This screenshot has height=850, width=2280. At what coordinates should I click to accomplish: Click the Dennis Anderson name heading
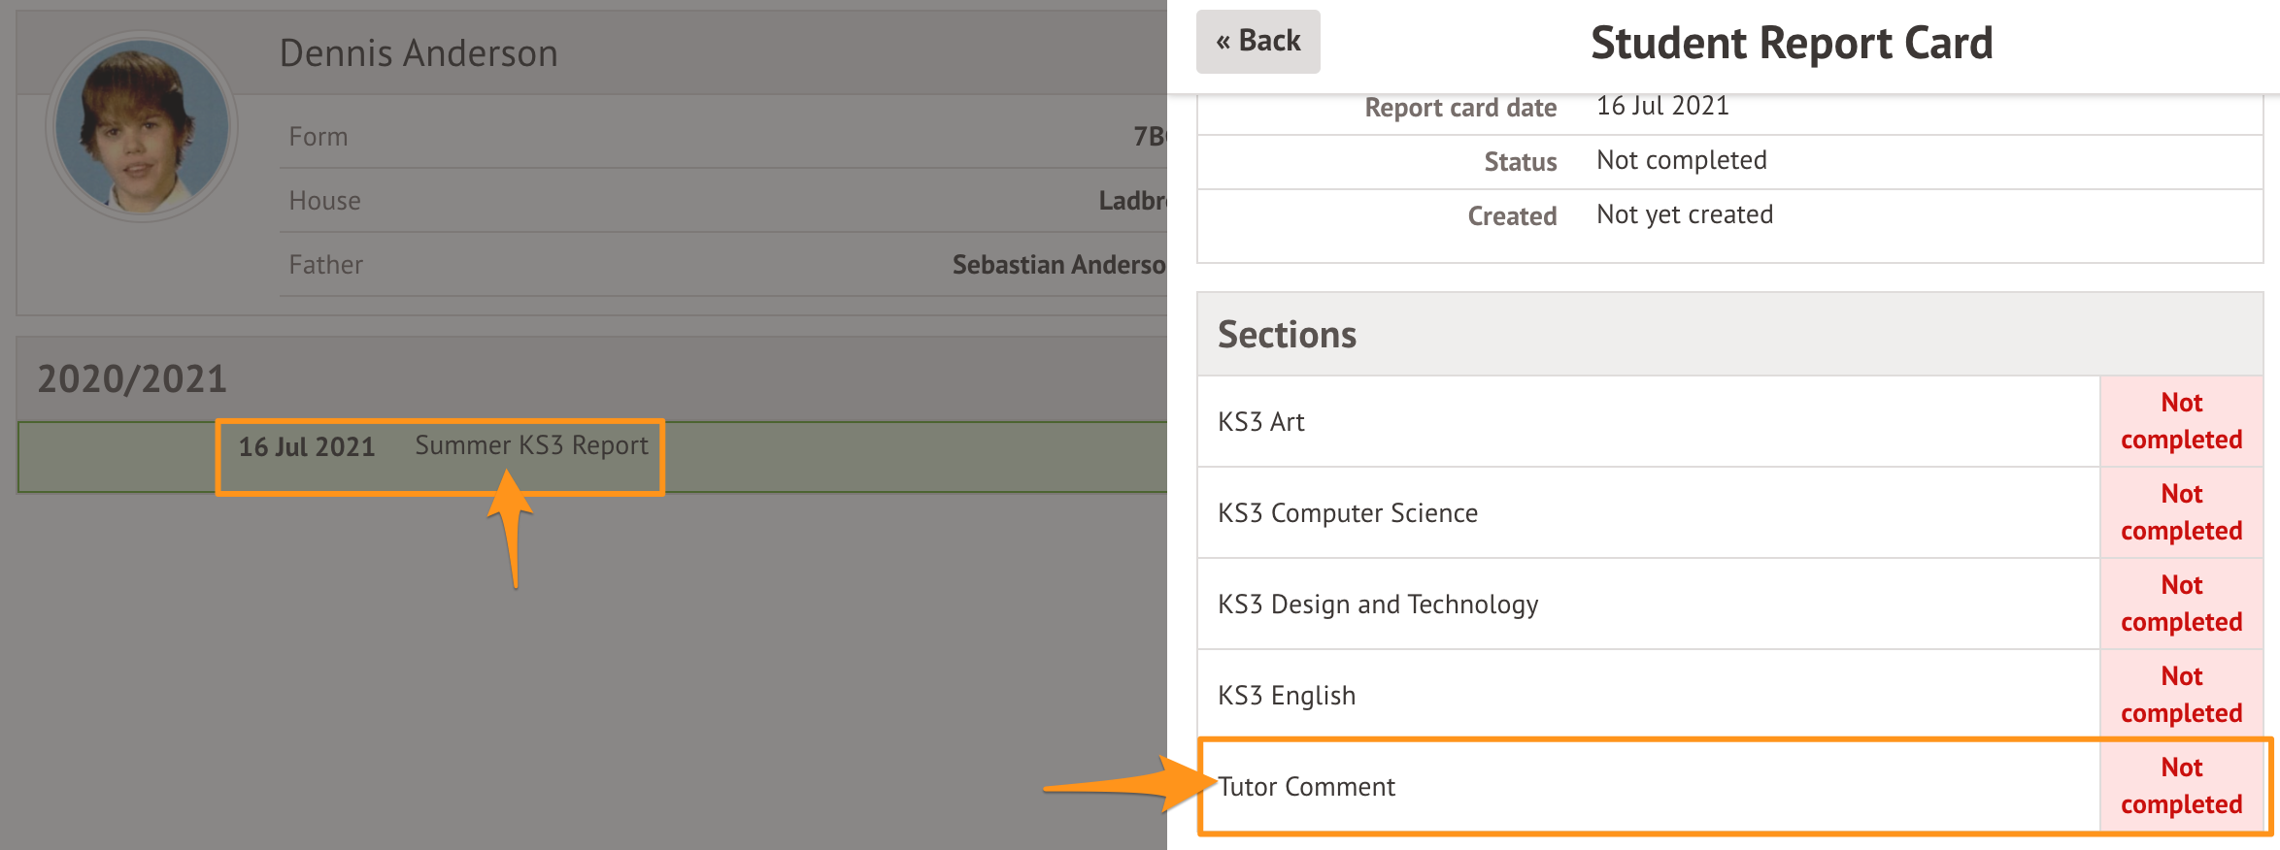click(419, 53)
